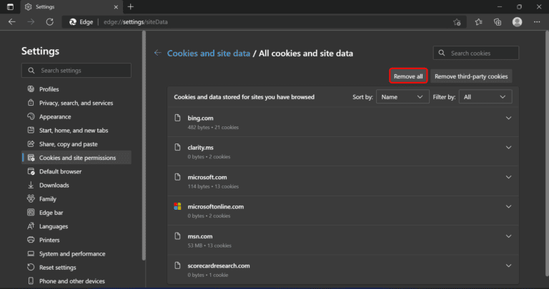Add this page to favorites icon
The image size is (549, 289).
point(457,22)
